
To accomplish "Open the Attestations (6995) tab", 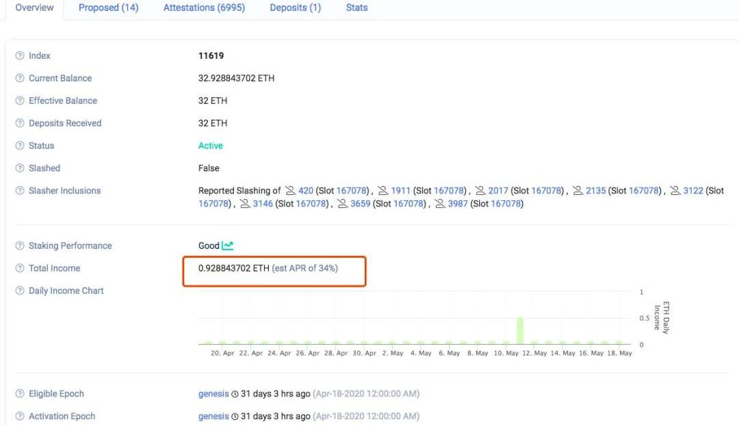I will 204,8.
